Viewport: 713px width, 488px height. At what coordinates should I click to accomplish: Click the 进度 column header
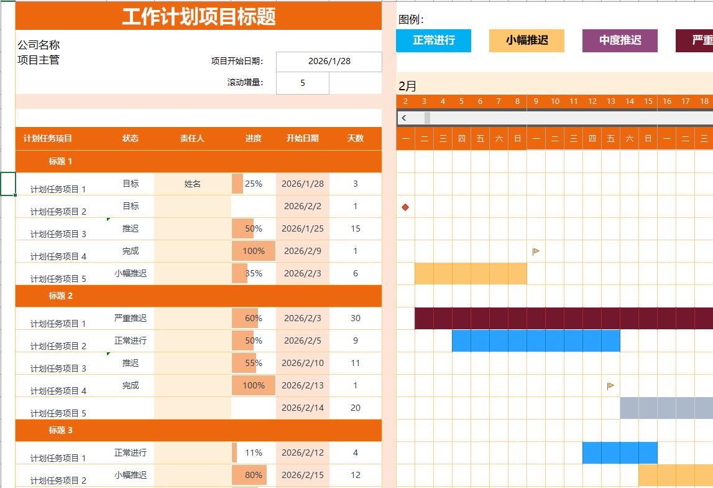253,138
